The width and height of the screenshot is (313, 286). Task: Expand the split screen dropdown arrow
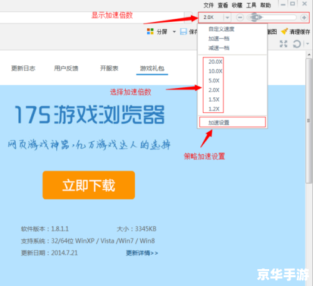coord(174,32)
